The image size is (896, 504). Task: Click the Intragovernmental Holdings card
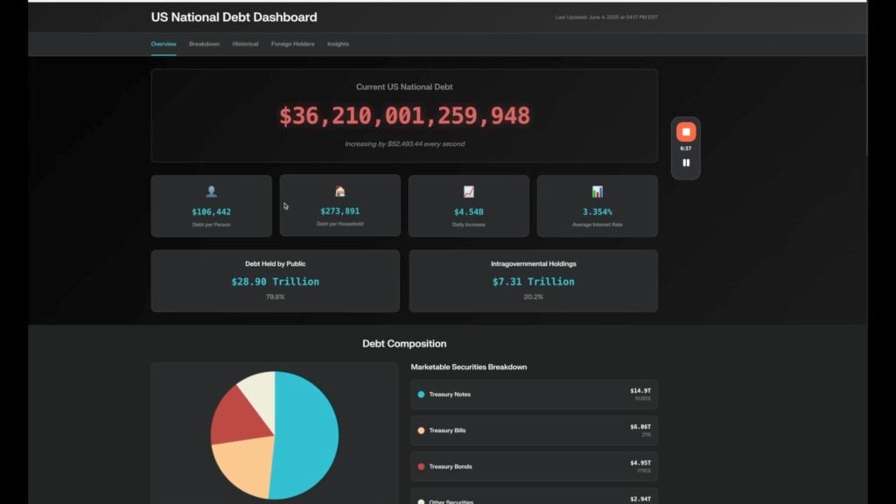(x=533, y=281)
